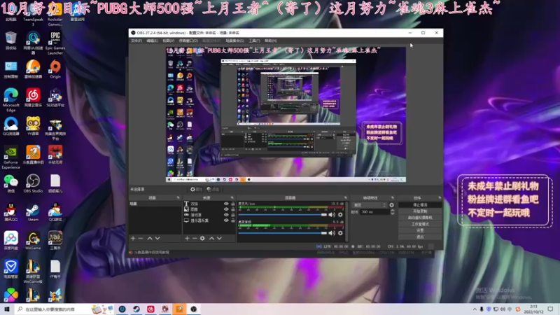Click 开始录制 start recording button
The height and width of the screenshot is (315, 560).
tap(420, 211)
